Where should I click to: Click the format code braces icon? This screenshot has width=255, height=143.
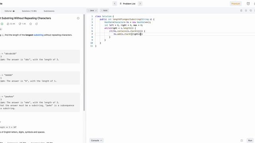point(246,11)
